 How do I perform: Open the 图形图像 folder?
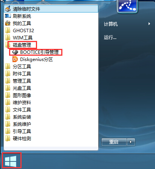pyautogui.click(x=22, y=95)
